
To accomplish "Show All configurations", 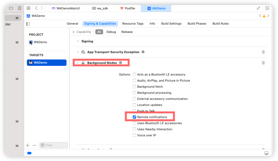I will [99, 32].
